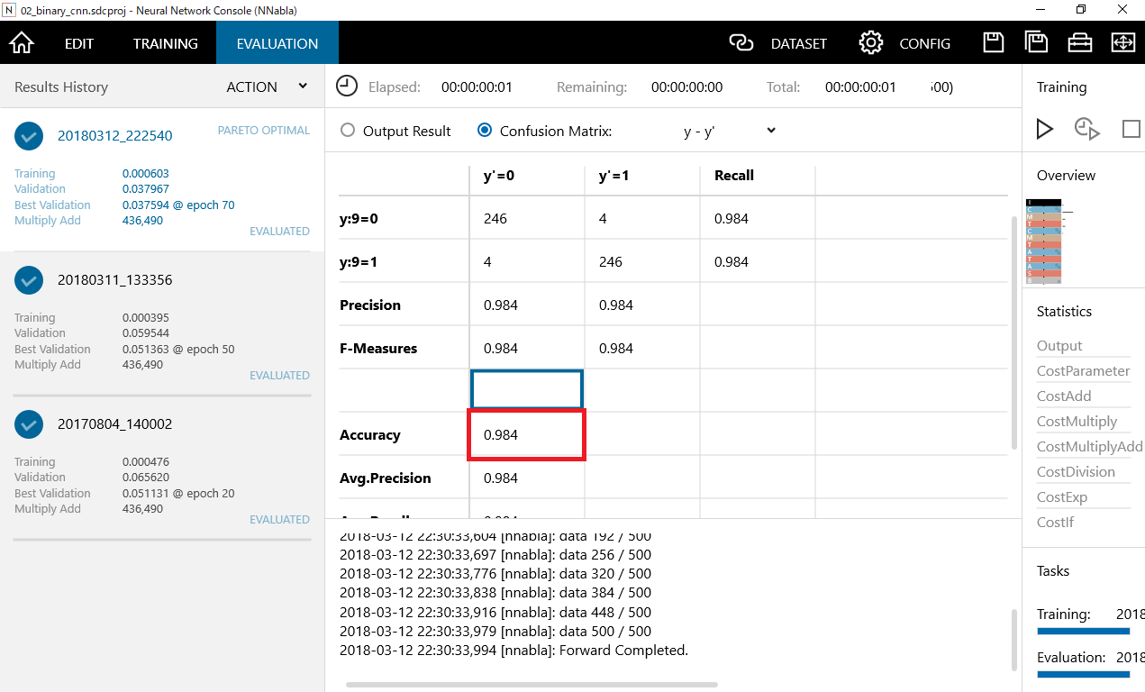Open the Dataset link icon
The width and height of the screenshot is (1145, 692).
click(x=741, y=43)
